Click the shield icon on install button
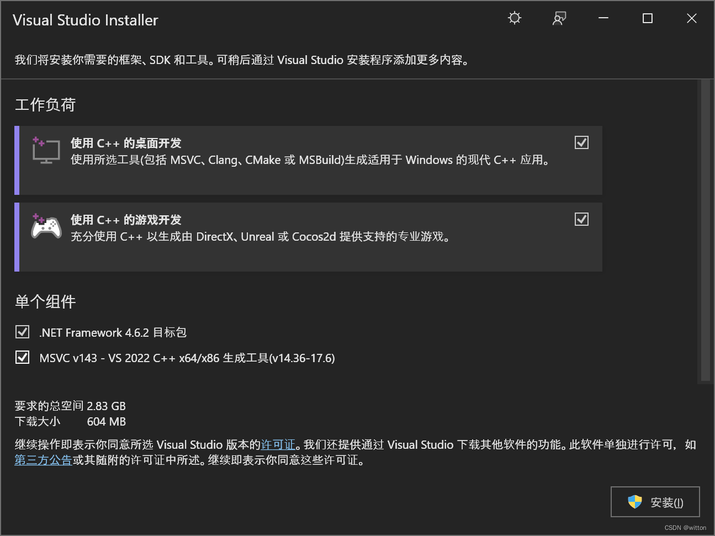This screenshot has height=536, width=715. pos(635,502)
